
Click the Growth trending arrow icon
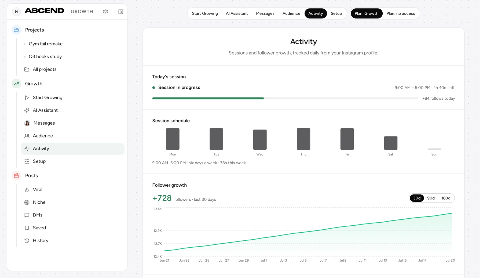coord(16,84)
